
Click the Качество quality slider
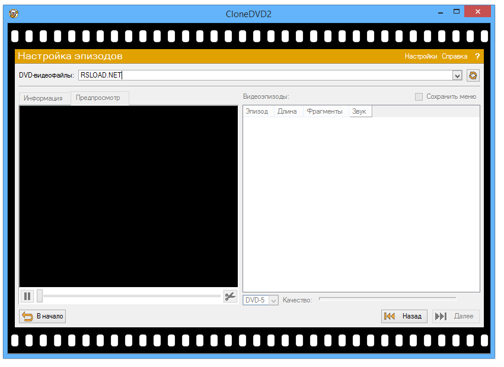point(387,299)
